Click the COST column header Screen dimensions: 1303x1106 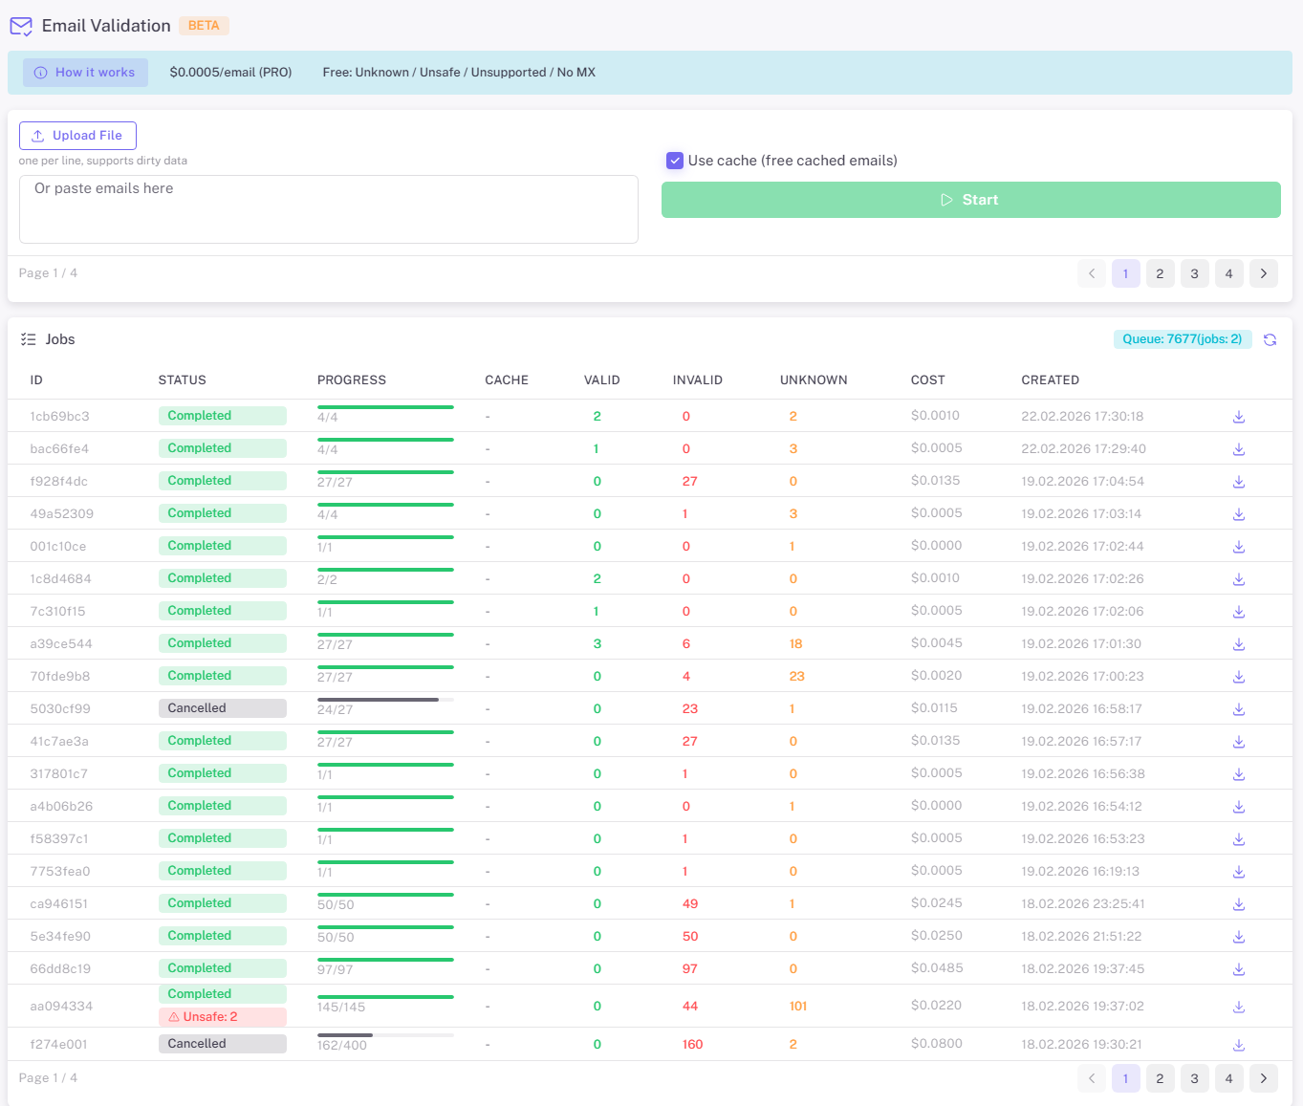click(x=927, y=380)
